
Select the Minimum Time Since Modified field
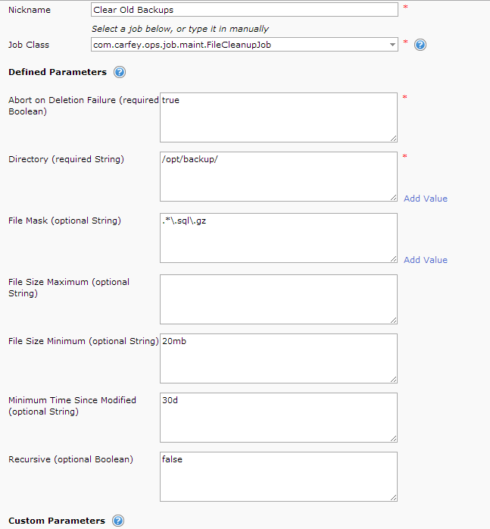(278, 417)
